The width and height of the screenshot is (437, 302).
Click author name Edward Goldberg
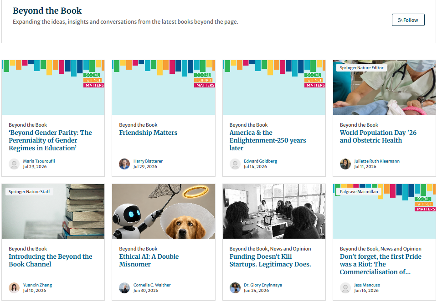(x=260, y=161)
